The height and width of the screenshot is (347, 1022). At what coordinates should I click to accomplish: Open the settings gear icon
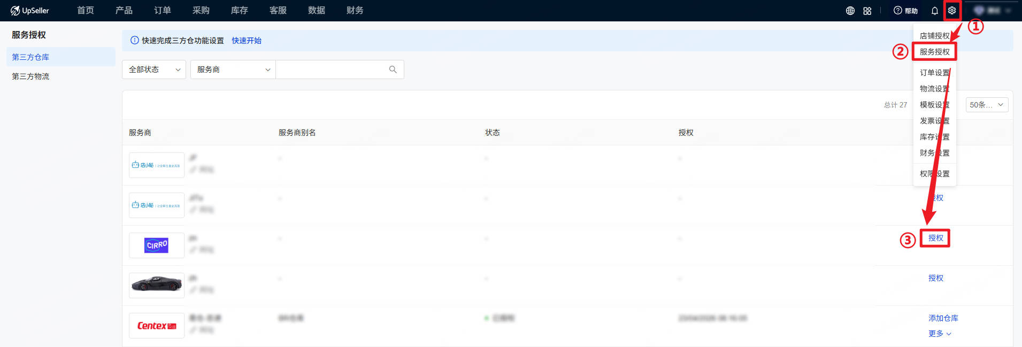952,11
